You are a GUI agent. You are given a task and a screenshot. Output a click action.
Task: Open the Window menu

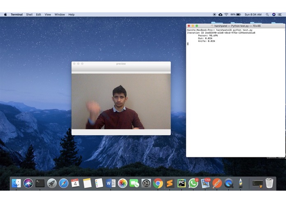[x=60, y=14]
